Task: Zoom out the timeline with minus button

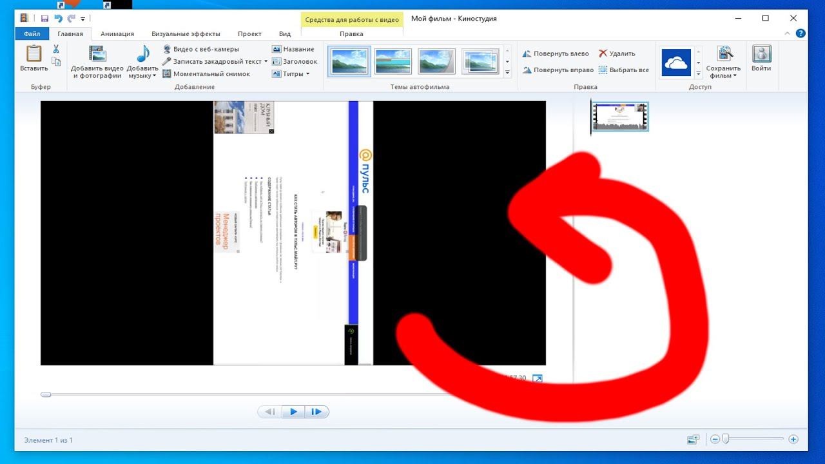Action: coord(715,440)
